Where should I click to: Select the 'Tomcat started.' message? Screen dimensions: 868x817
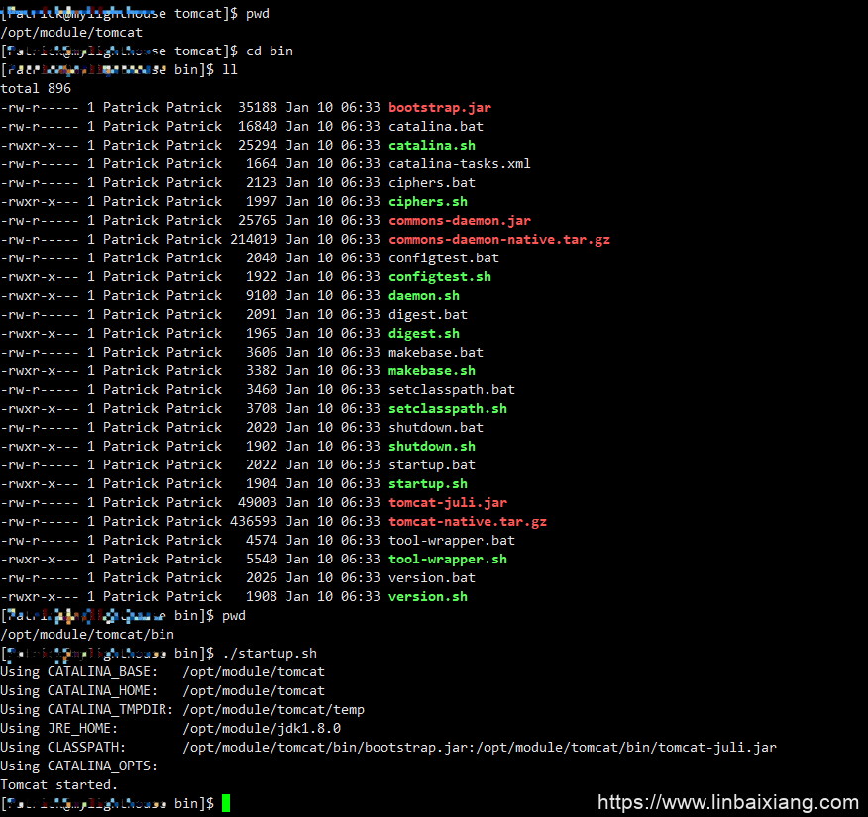click(x=59, y=784)
